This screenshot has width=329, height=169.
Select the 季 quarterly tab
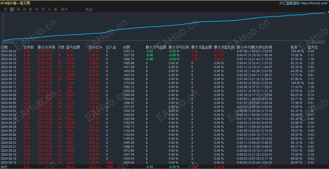coord(31,9)
